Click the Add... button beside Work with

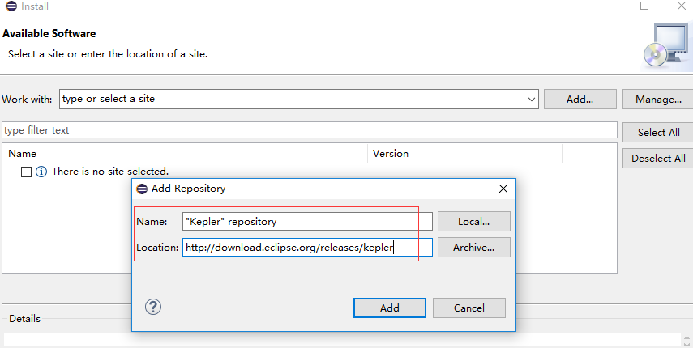point(580,100)
